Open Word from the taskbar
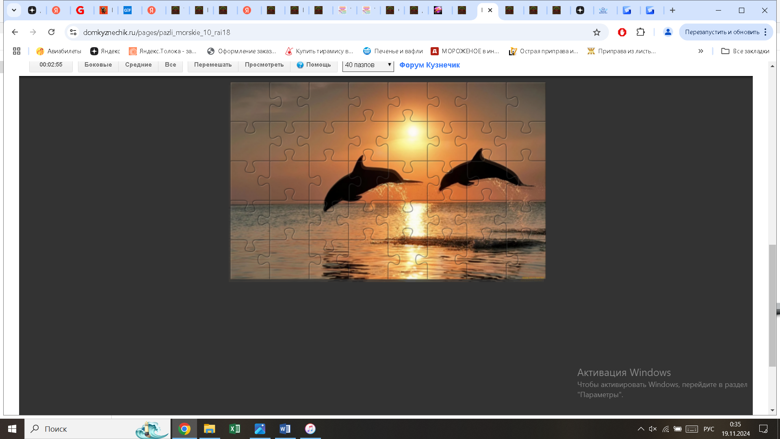Viewport: 780px width, 439px height. 285,429
